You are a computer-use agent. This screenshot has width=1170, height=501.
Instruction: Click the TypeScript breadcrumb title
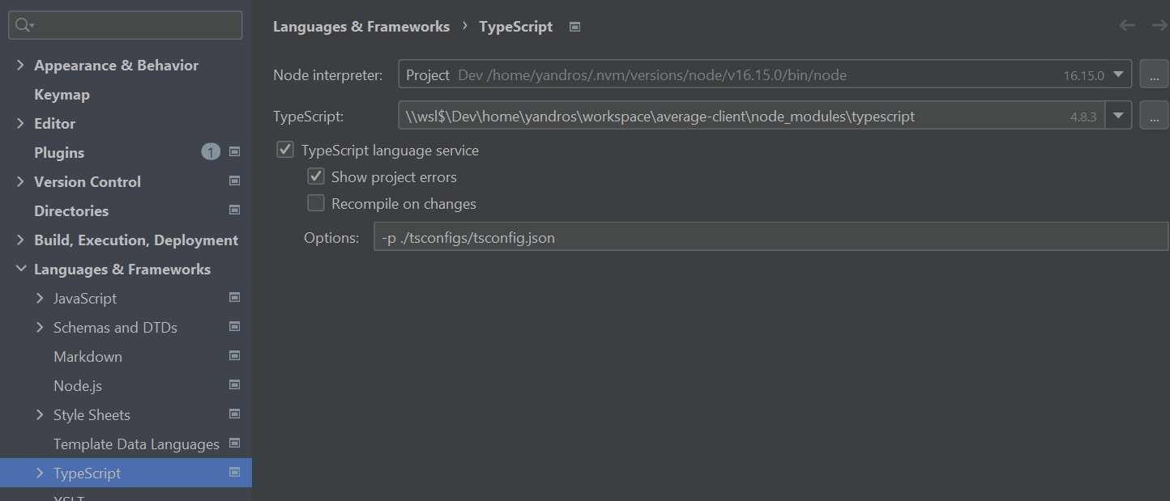pyautogui.click(x=516, y=27)
